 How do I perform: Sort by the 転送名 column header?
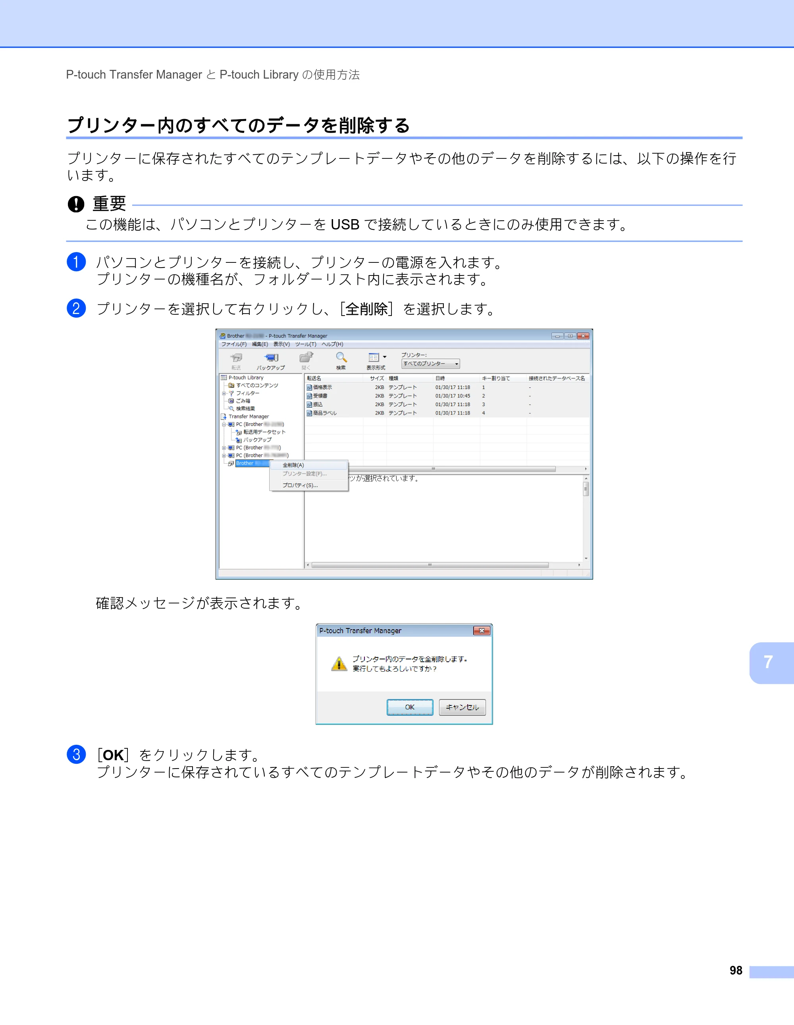click(x=334, y=378)
